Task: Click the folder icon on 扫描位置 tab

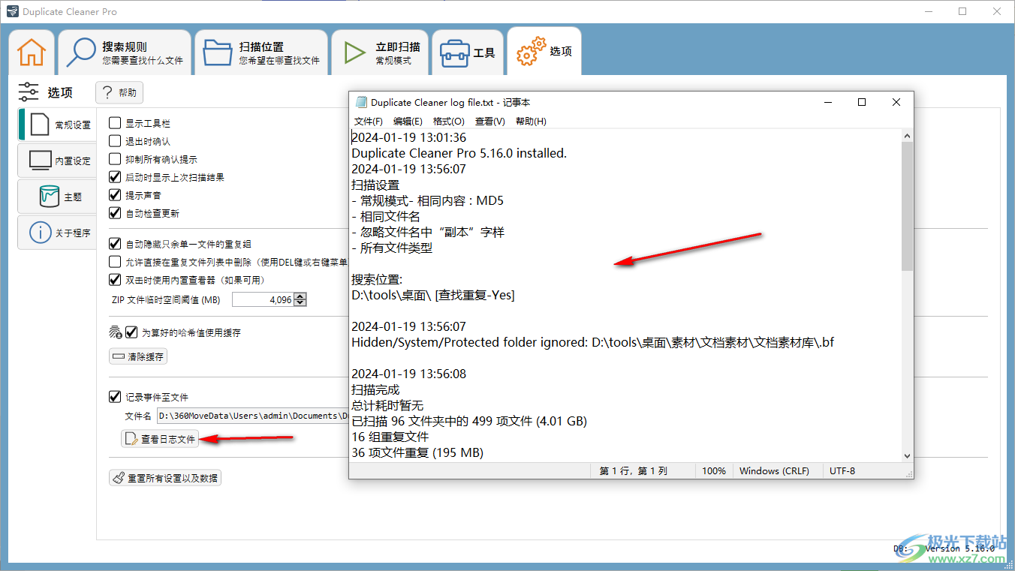Action: pyautogui.click(x=218, y=53)
